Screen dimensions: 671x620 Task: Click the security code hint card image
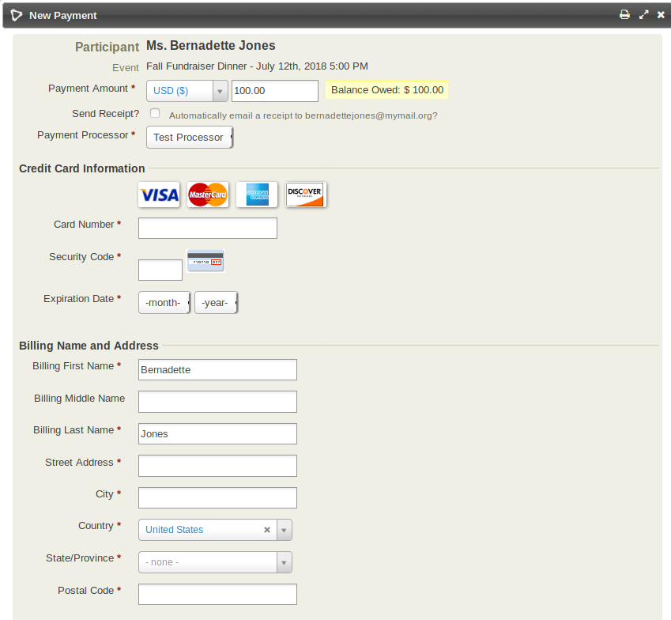pyautogui.click(x=205, y=260)
